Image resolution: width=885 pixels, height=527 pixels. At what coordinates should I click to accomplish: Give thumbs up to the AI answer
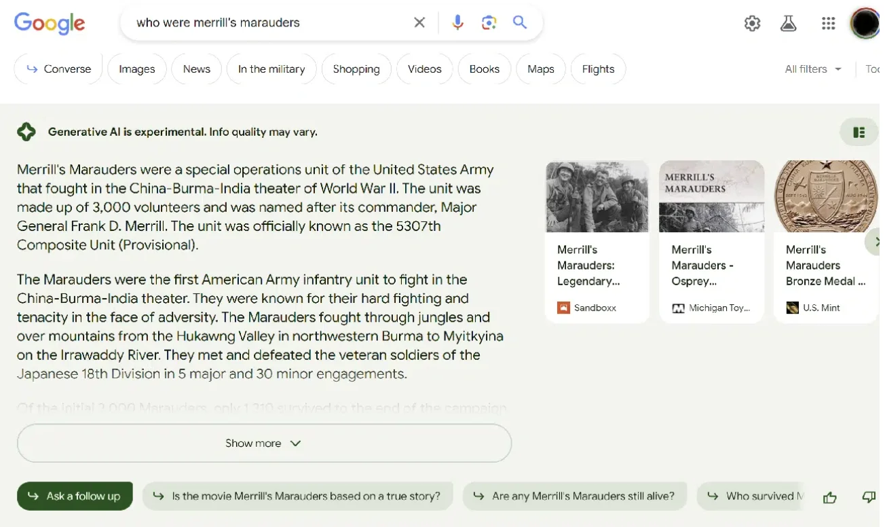pos(829,496)
